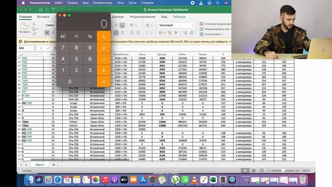Open the Copy options dropdown arrow
Screen dimensions: 332x187
tap(38, 29)
